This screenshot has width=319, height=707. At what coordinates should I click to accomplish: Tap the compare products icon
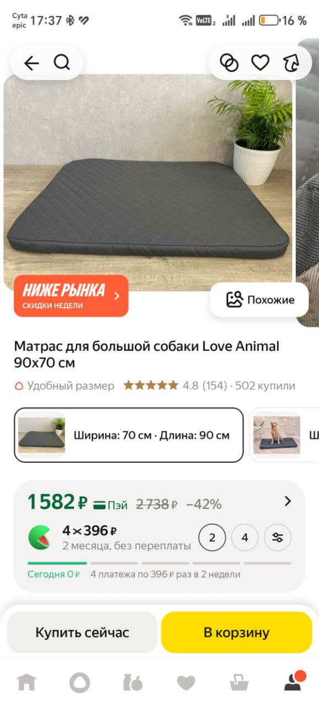(x=229, y=63)
